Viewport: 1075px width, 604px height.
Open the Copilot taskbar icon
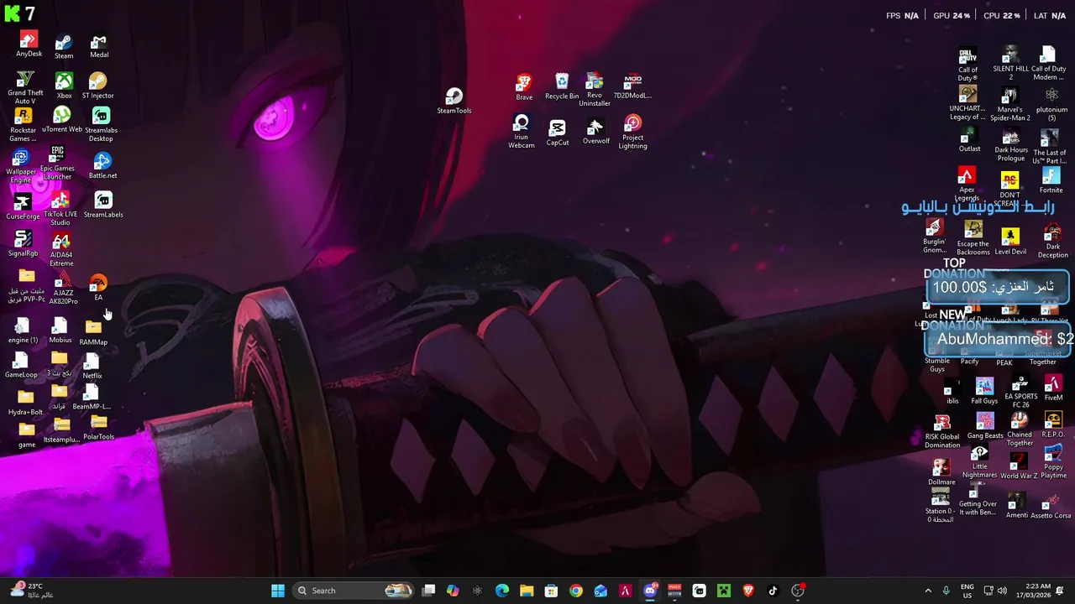click(453, 591)
